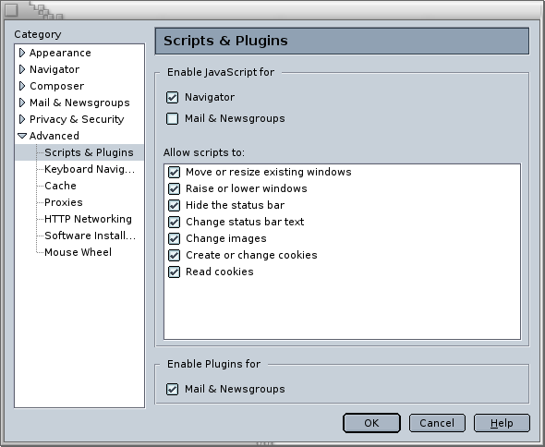Open the Cache preferences

pos(60,186)
